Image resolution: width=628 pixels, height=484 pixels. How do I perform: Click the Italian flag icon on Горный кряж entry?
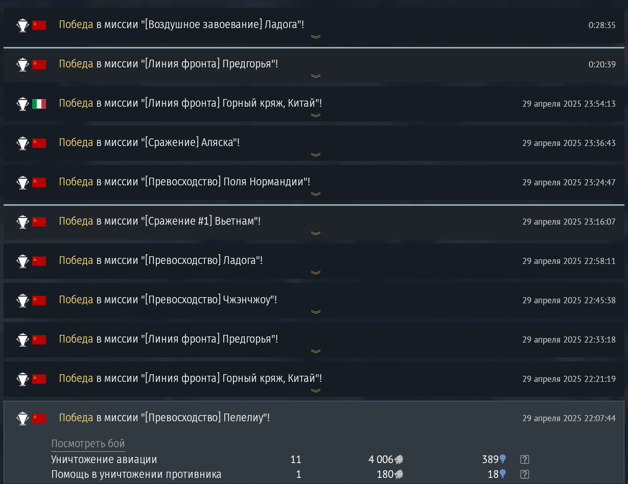tap(39, 104)
